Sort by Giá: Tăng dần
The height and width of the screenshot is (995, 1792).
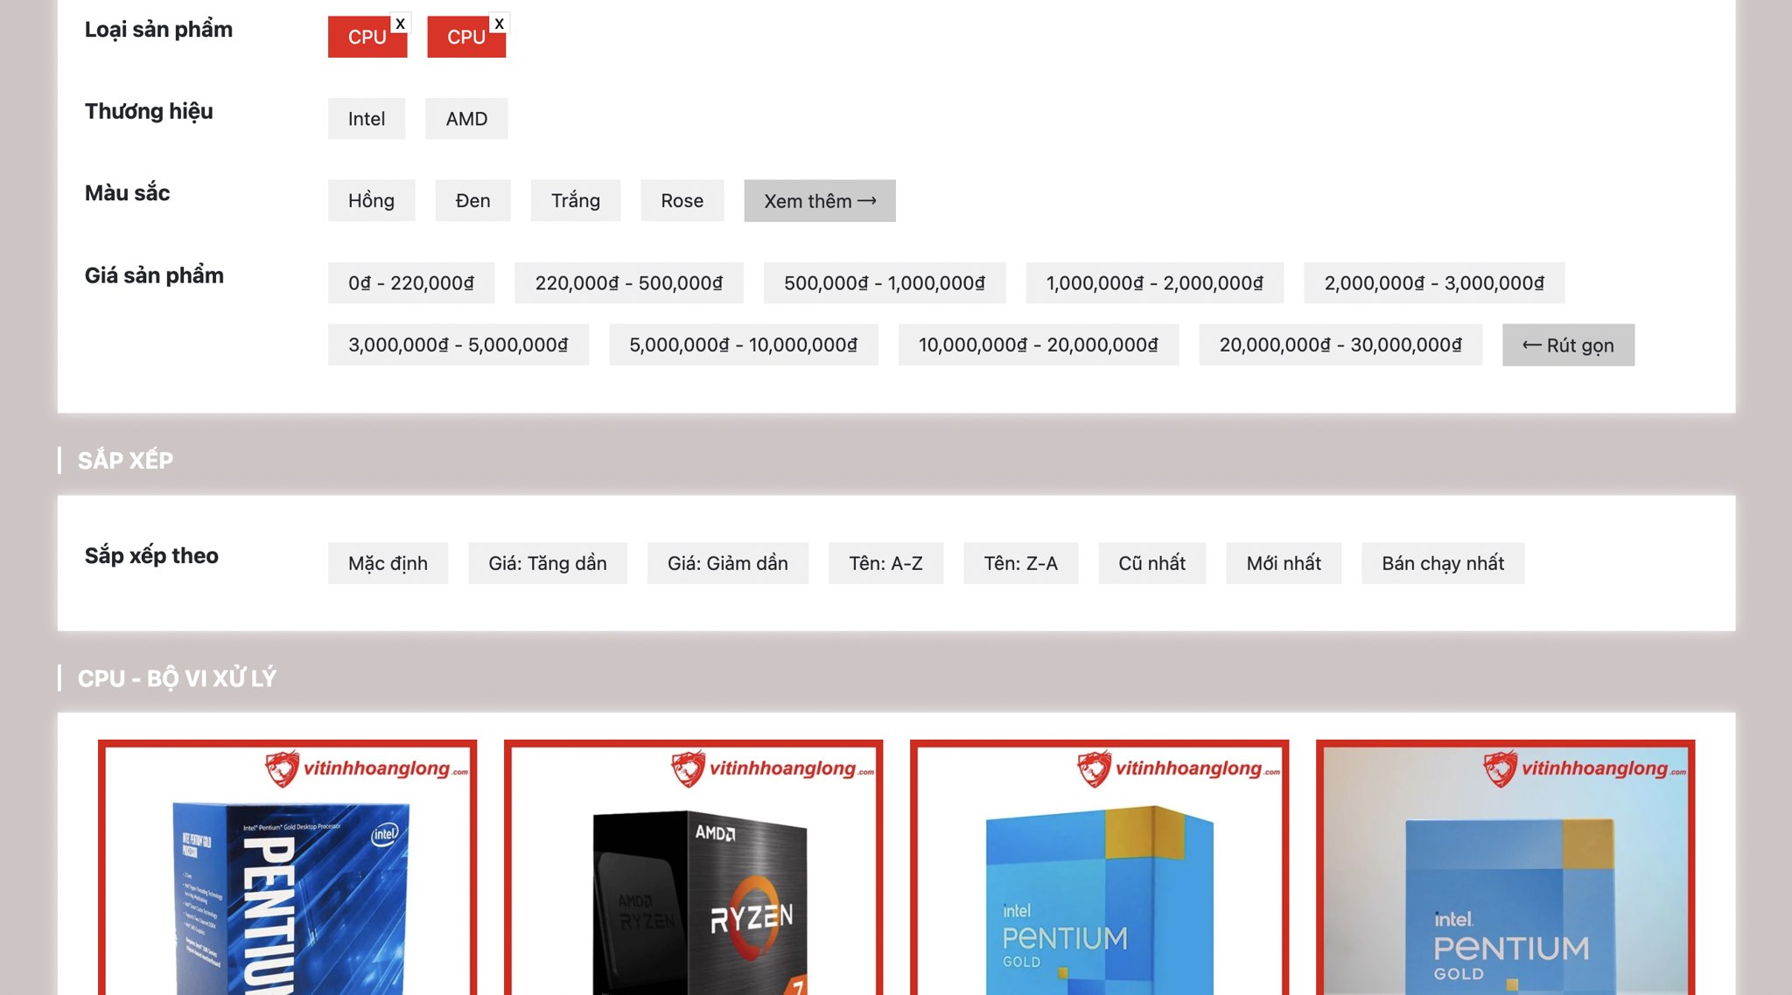coord(547,563)
